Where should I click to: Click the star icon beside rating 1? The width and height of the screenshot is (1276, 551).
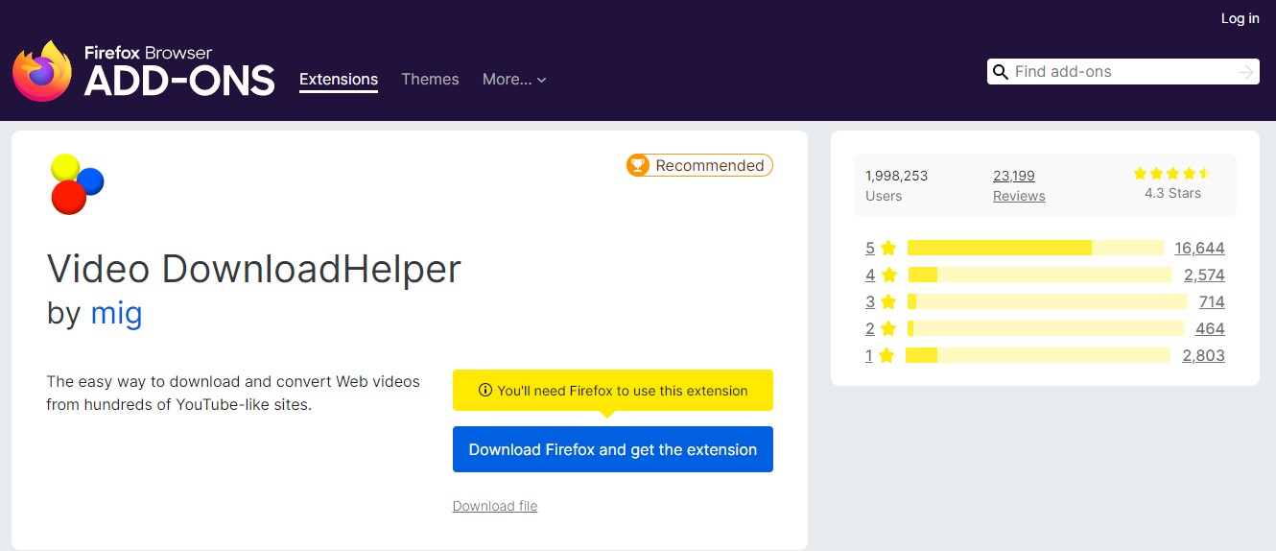tap(886, 355)
